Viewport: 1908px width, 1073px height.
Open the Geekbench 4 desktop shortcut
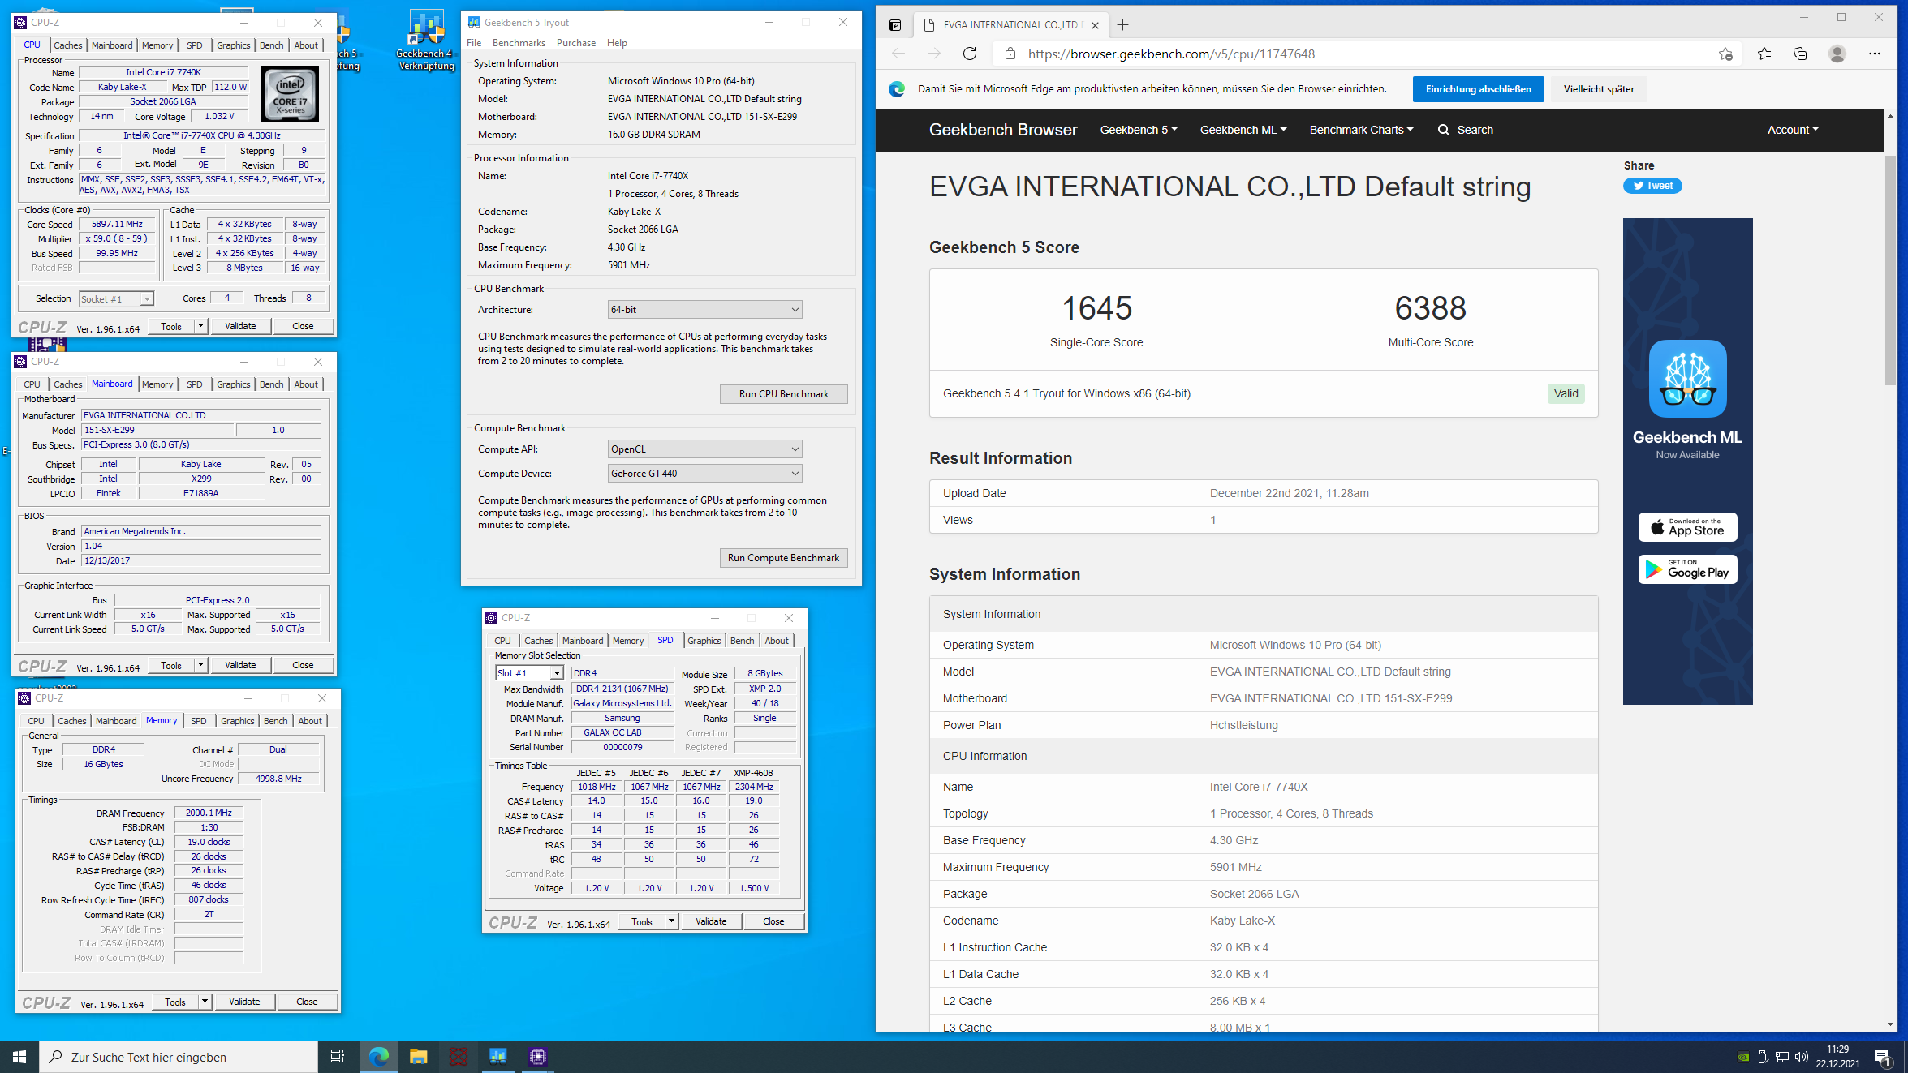click(426, 41)
